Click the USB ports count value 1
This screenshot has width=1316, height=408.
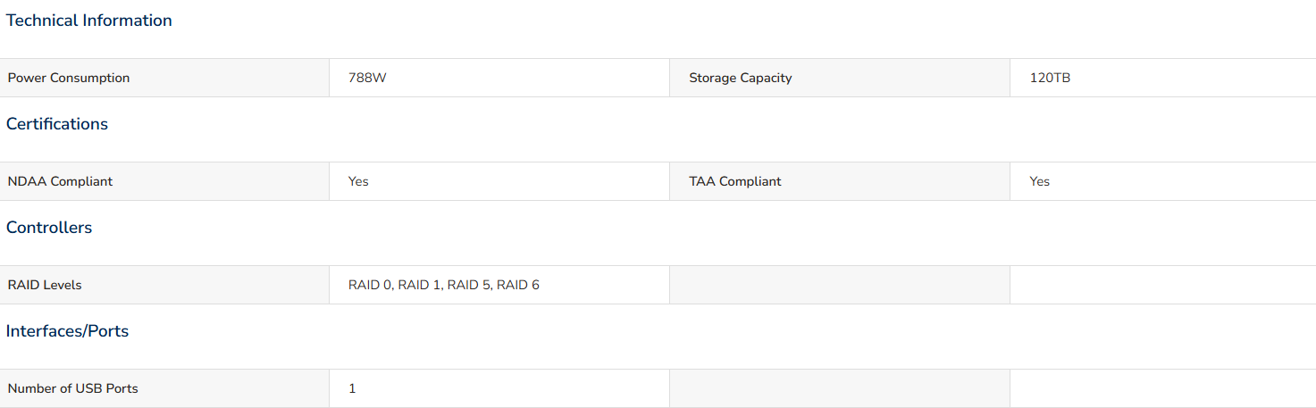coord(352,388)
